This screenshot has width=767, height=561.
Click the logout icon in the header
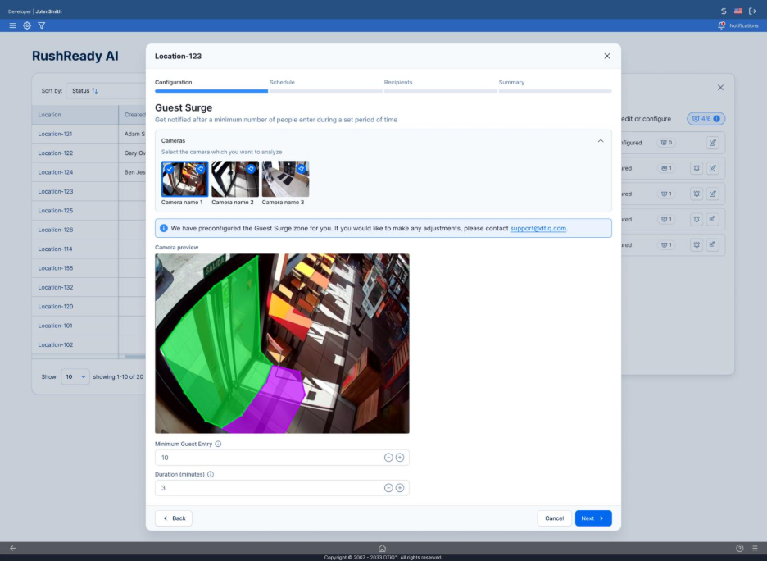(x=752, y=11)
